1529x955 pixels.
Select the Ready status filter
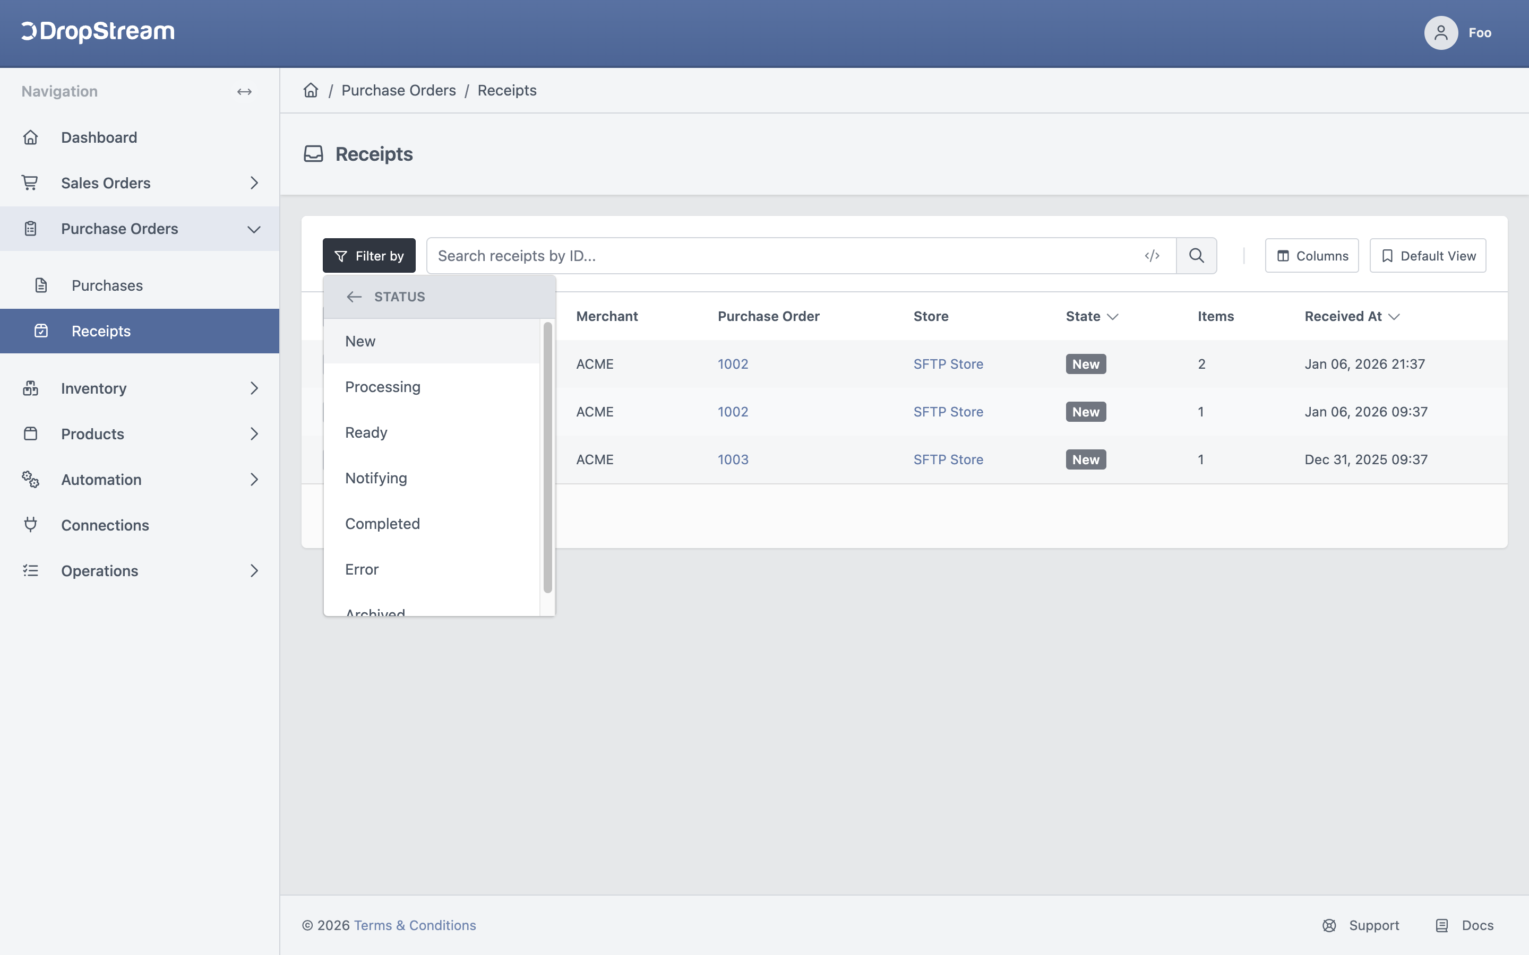click(432, 432)
